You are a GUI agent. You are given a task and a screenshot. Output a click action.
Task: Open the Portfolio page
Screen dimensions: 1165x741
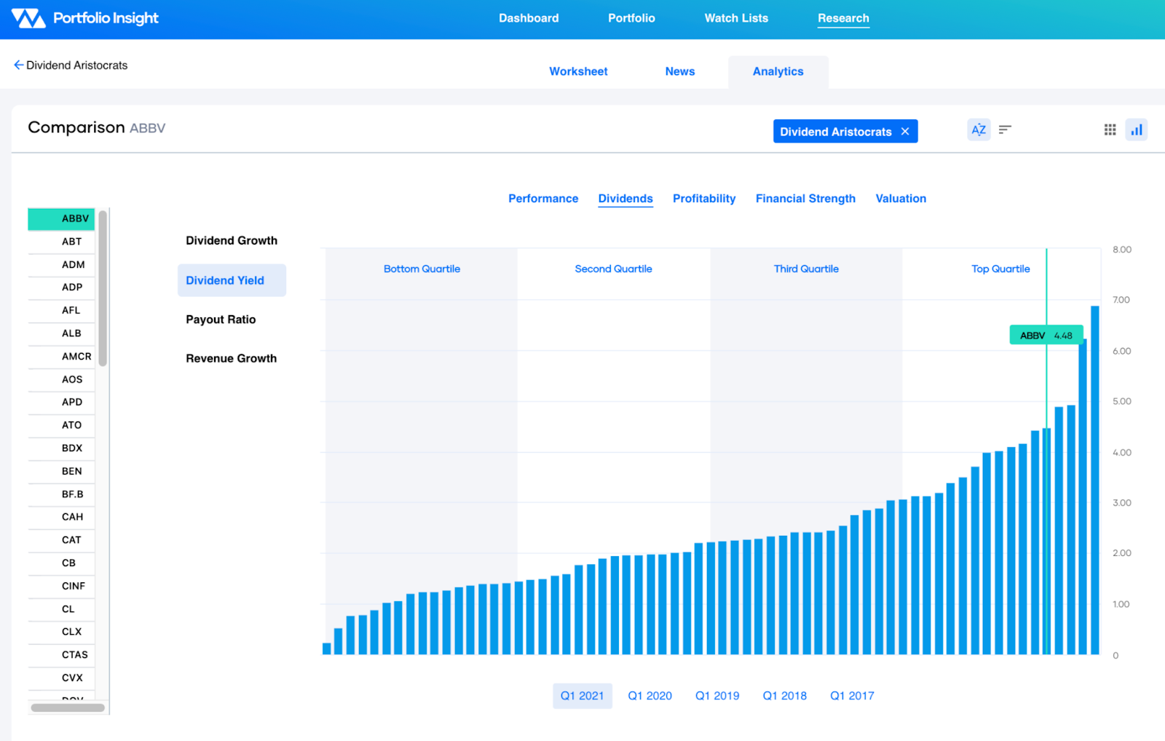(631, 18)
